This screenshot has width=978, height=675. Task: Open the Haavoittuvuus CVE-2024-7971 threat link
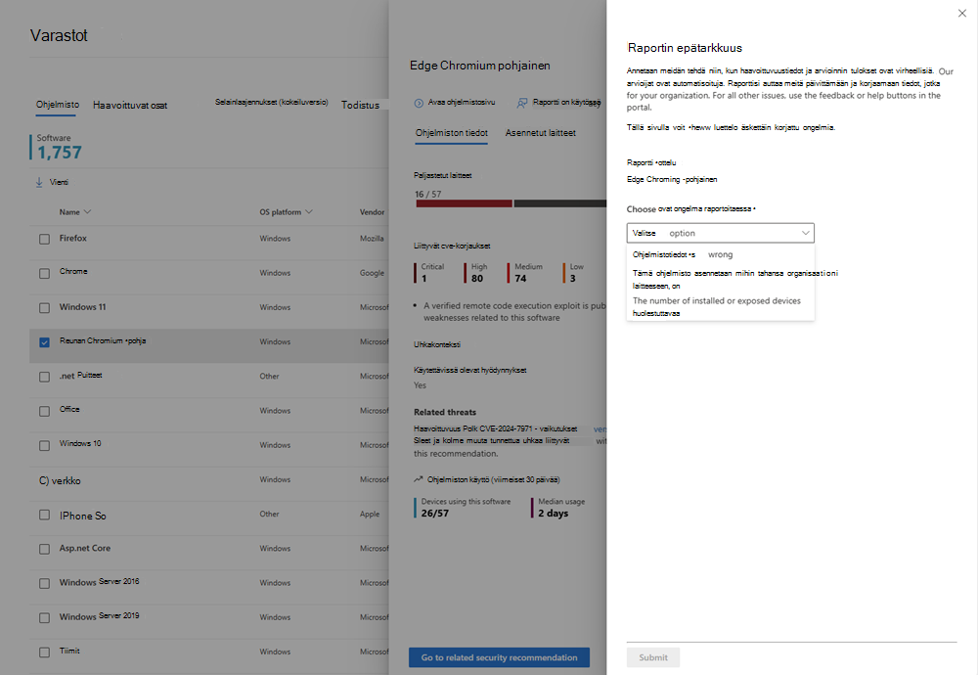coord(495,429)
